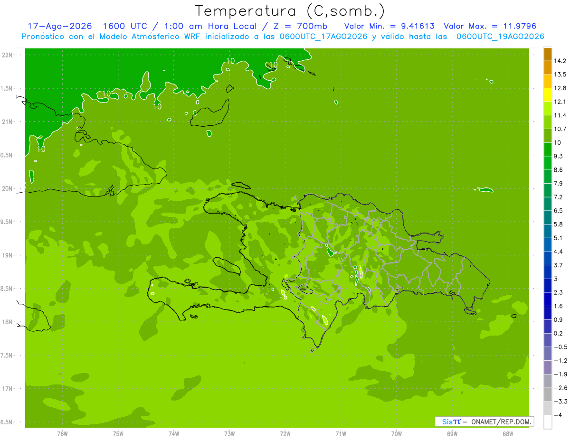The width and height of the screenshot is (570, 440).
Task: Pick the dark orange swatch above 14.2
Action: [548, 54]
